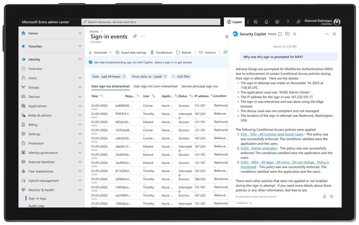Click the Add filter button
Screen dimensions: 359x225
tap(181, 76)
